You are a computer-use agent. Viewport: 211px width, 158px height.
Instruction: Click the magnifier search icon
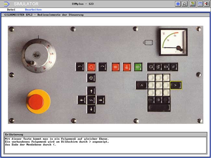point(185,4)
